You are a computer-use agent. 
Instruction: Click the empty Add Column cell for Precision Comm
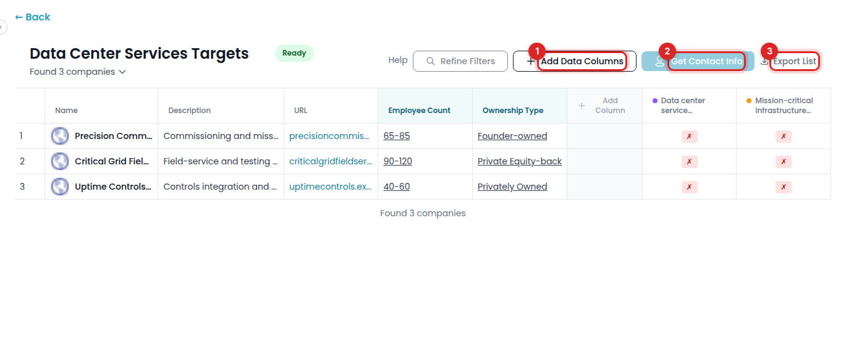[x=605, y=136]
